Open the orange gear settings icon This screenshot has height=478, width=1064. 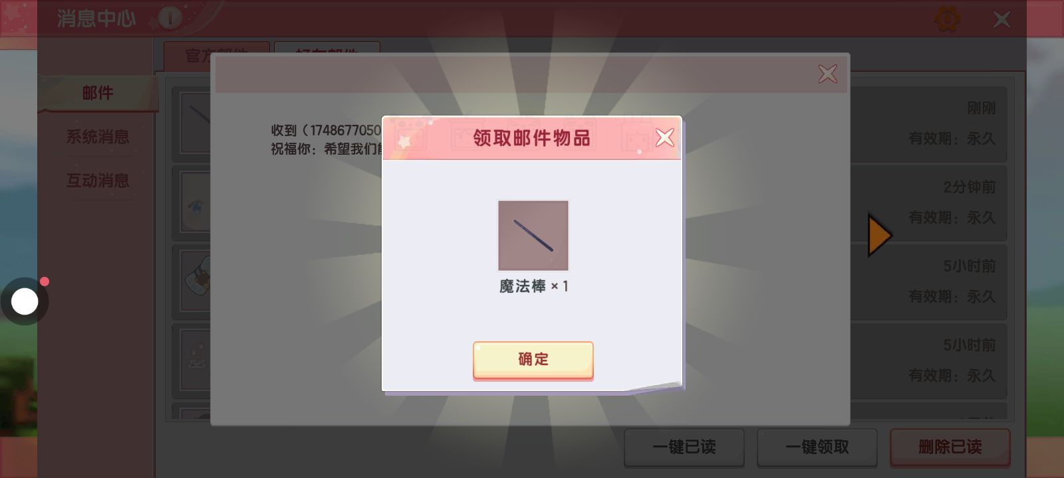pos(948,19)
